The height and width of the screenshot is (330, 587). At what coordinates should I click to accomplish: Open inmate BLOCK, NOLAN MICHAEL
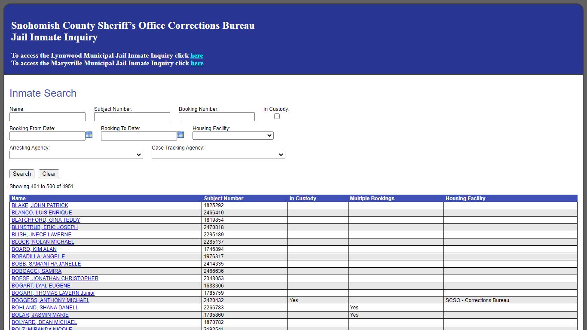pyautogui.click(x=43, y=242)
